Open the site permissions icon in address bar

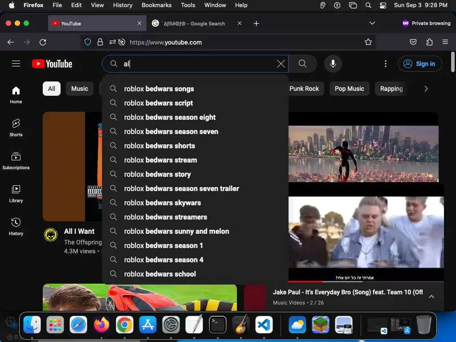tap(113, 42)
